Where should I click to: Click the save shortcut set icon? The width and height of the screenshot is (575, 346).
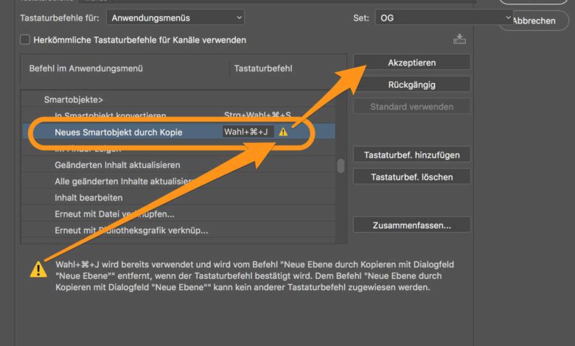point(460,39)
